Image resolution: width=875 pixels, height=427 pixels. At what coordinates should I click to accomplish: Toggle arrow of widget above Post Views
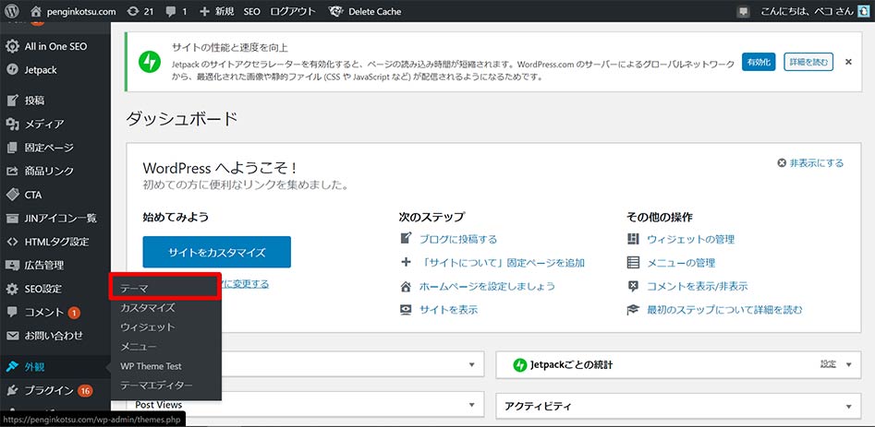click(x=472, y=364)
